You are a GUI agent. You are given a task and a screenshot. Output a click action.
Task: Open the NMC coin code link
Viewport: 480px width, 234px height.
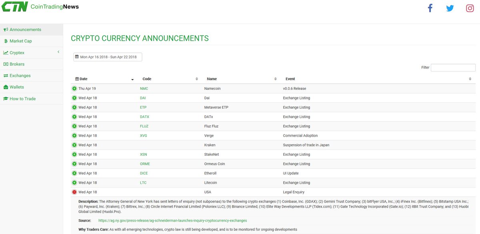(144, 89)
